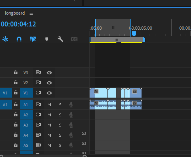Toggle track targeting for V2
This screenshot has width=191, height=157.
point(26,83)
